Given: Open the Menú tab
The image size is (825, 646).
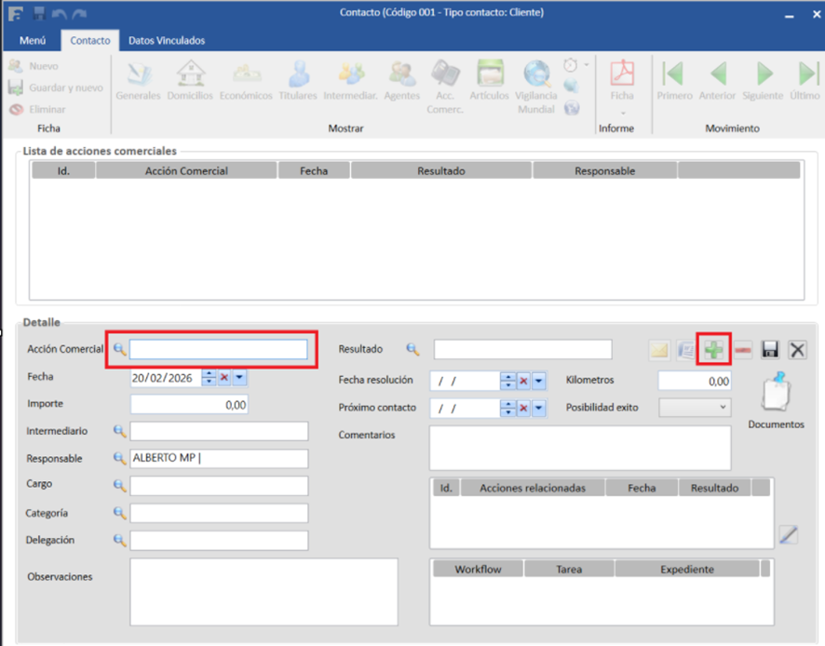Looking at the screenshot, I should point(33,41).
